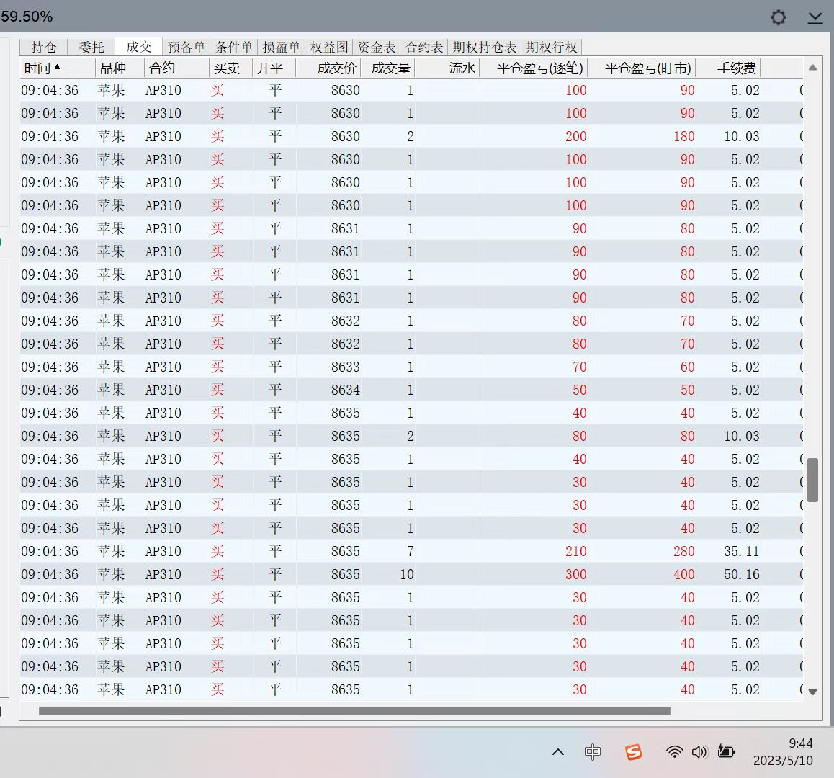Click 平仓盈亏(盯市) value 180
834x778 pixels.
684,136
